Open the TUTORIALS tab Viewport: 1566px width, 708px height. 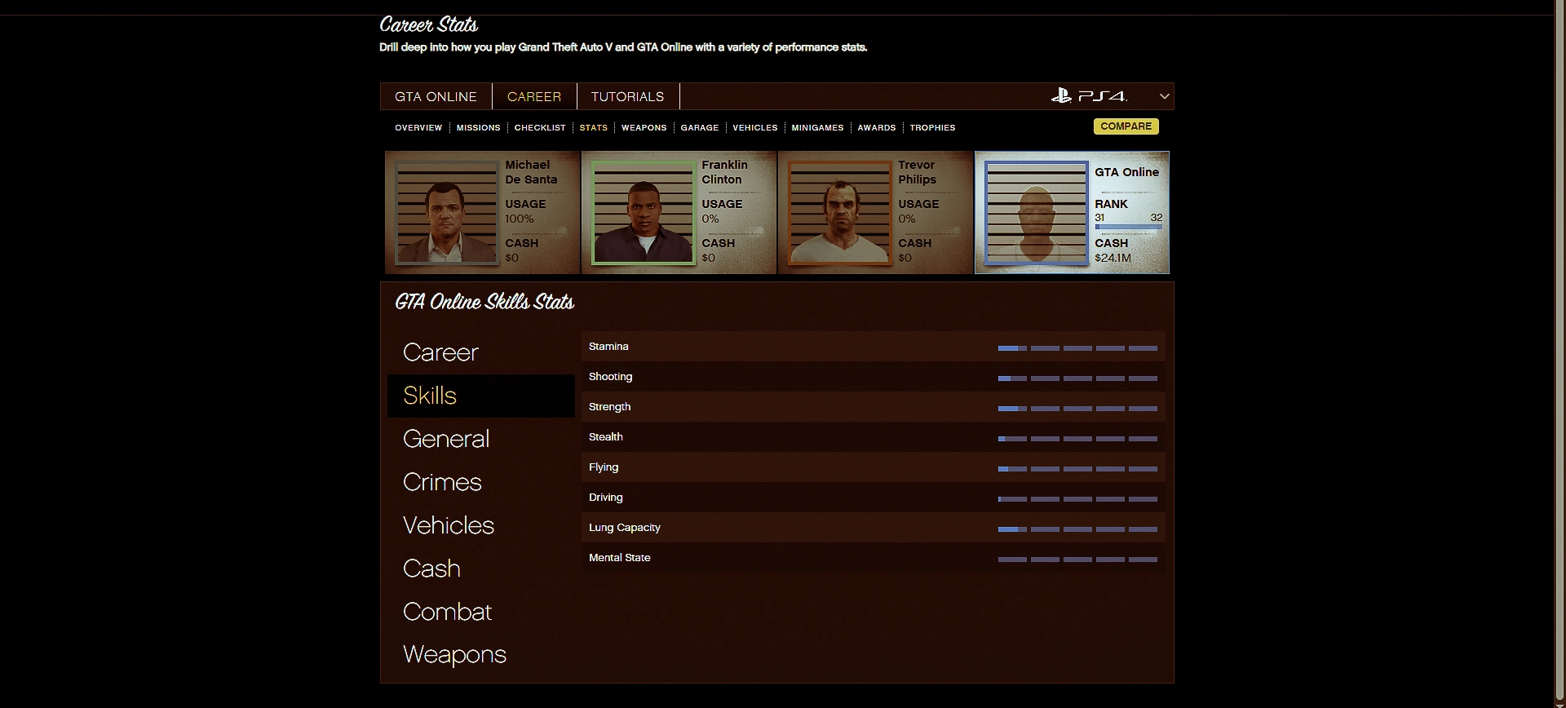click(x=628, y=96)
